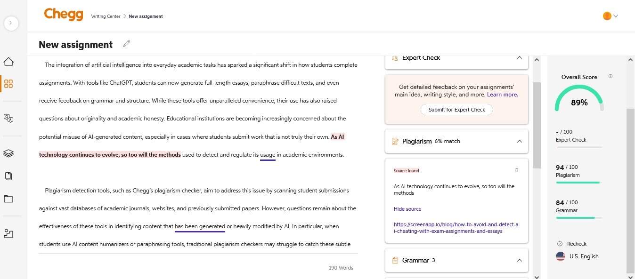Click the Chegg logo

point(63,14)
